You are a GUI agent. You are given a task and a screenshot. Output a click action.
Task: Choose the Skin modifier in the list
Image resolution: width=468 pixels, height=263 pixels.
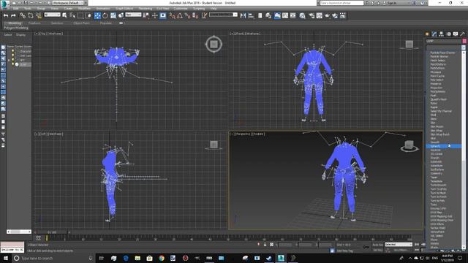433,123
